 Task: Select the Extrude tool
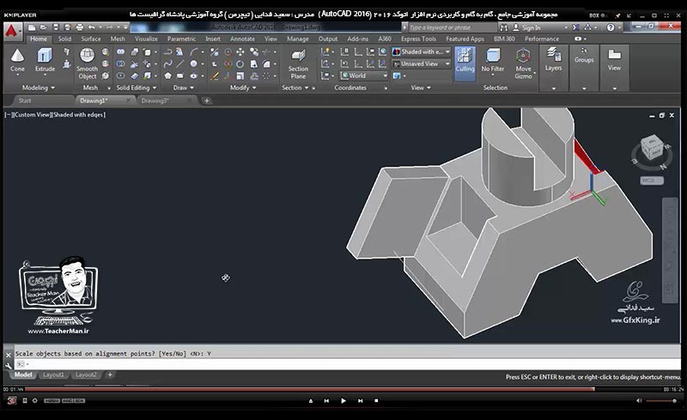coord(45,61)
